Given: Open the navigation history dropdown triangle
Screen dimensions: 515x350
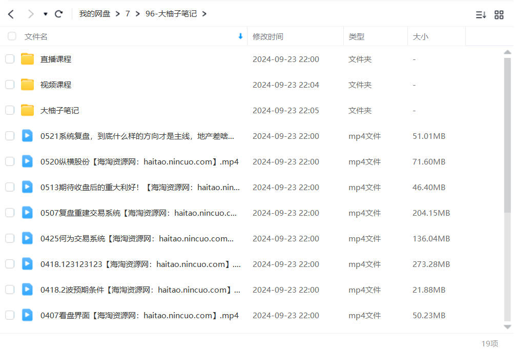Looking at the screenshot, I should click(45, 14).
